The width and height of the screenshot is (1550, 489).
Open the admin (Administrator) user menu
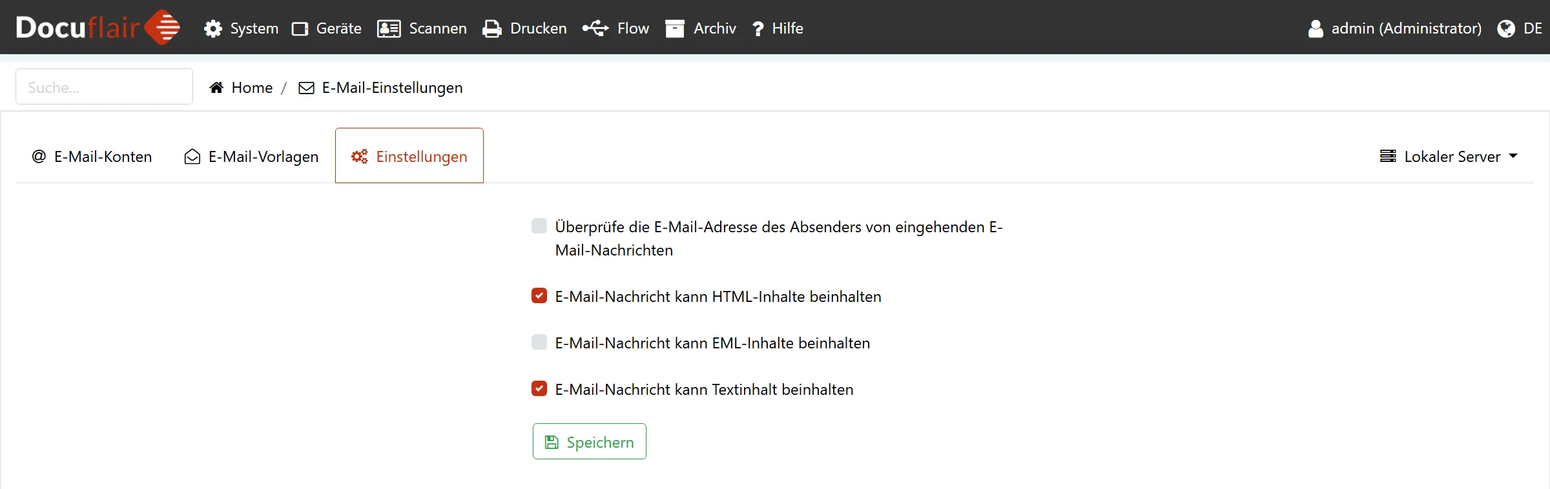point(1395,28)
